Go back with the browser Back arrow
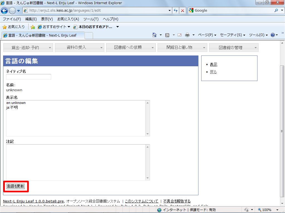The image size is (285, 213). (x=4, y=11)
